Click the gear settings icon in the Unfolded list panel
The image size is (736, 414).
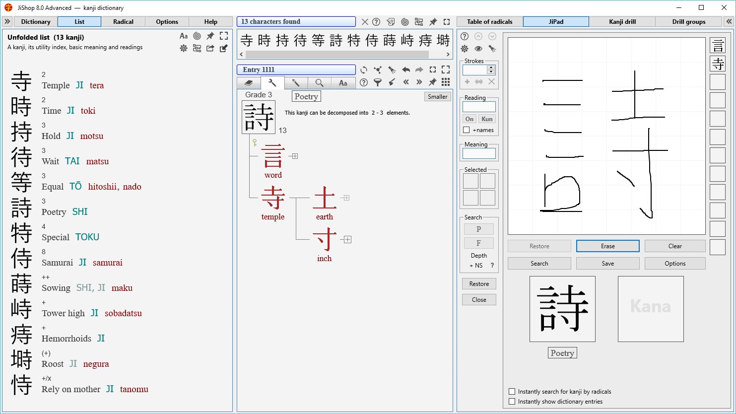184,48
